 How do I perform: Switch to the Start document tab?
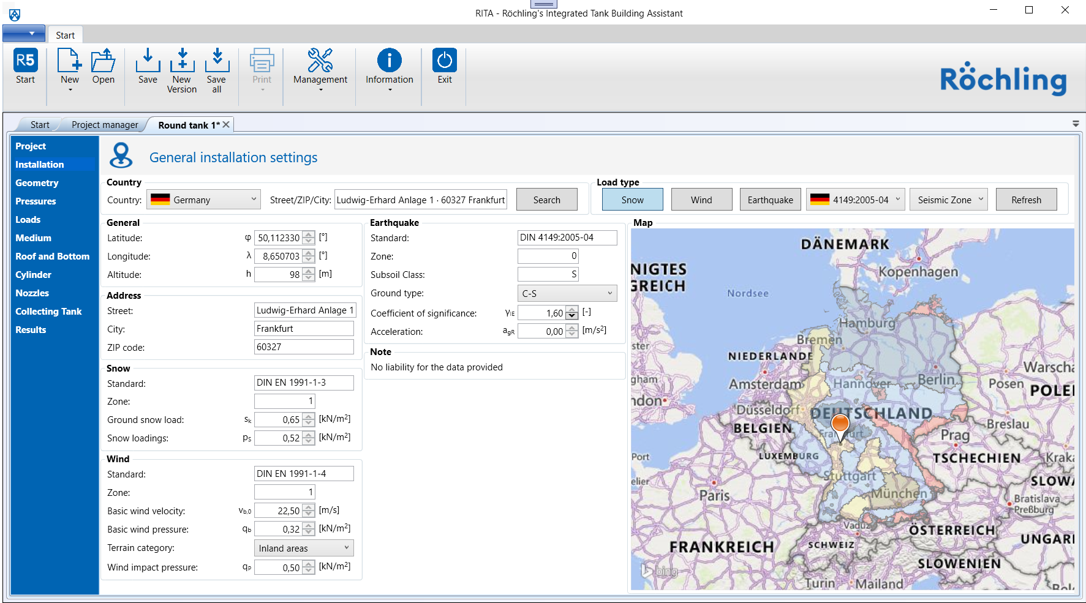pos(40,125)
